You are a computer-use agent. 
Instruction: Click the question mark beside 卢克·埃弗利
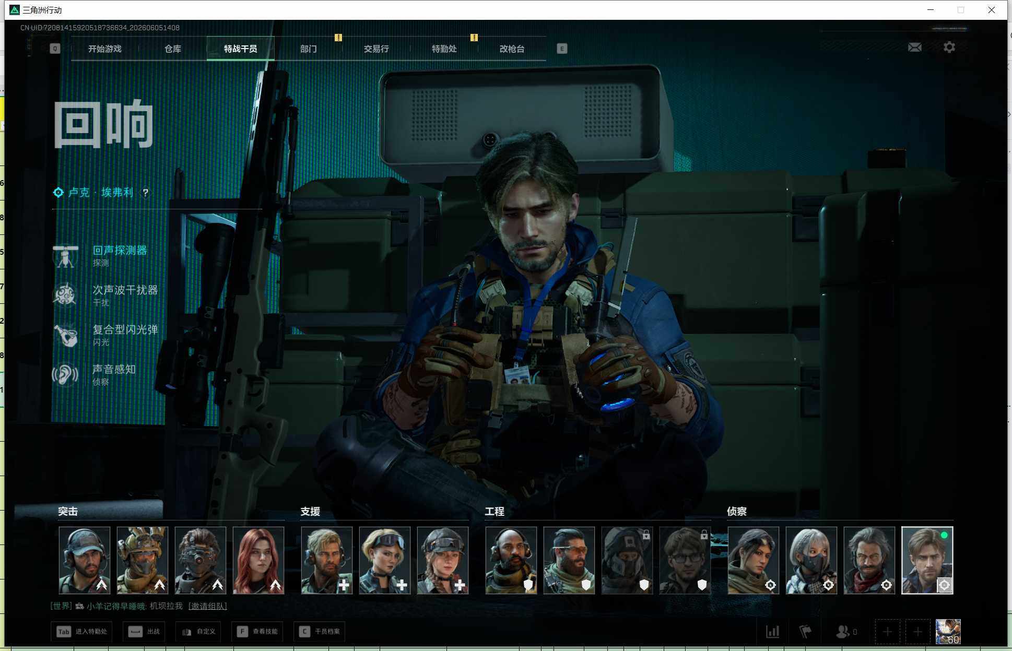click(x=146, y=193)
